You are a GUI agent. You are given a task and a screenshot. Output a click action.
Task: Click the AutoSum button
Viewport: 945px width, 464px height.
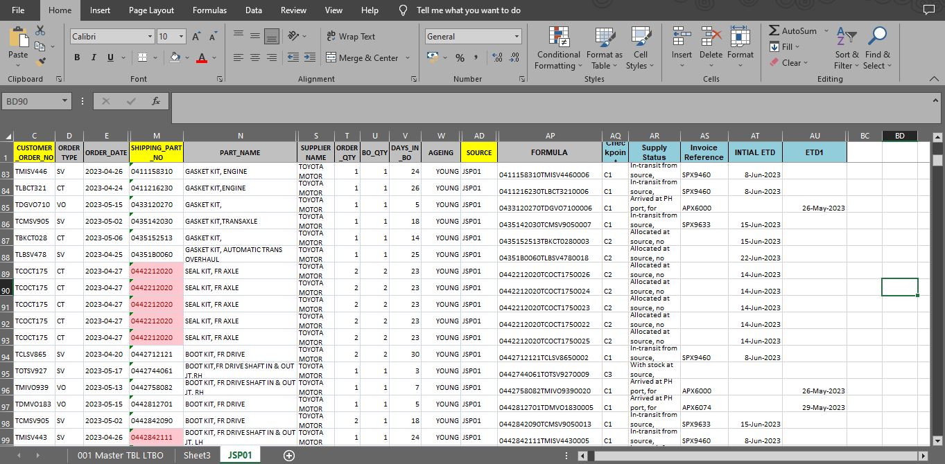coord(792,31)
